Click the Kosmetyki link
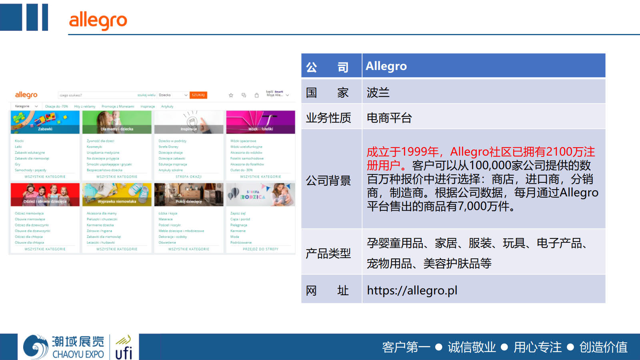640x360 pixels. click(x=94, y=147)
